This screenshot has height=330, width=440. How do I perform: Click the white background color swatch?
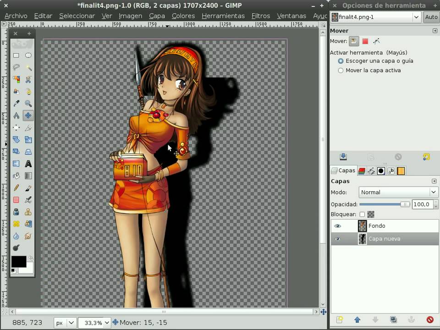click(x=29, y=269)
